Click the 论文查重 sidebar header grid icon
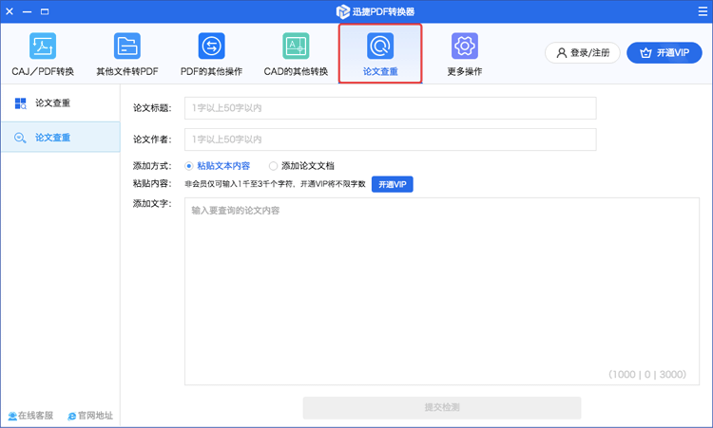Viewport: 713px width, 428px height. click(x=21, y=103)
